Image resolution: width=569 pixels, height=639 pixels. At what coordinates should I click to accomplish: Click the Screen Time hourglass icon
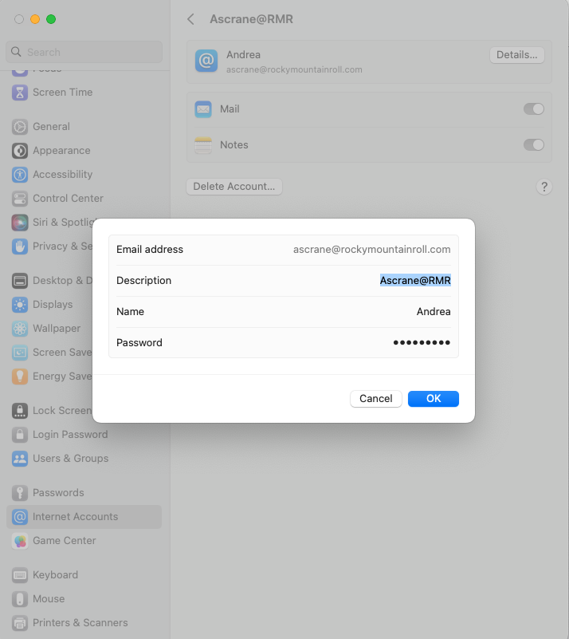pos(20,93)
